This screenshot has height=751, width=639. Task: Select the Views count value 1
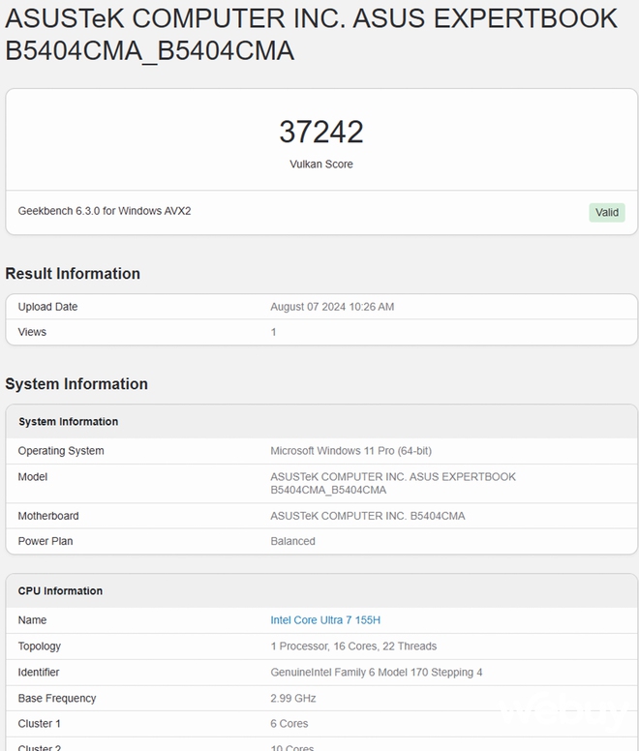click(274, 332)
